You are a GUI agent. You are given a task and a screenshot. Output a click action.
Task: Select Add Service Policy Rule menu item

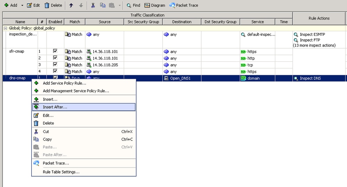pyautogui.click(x=84, y=83)
